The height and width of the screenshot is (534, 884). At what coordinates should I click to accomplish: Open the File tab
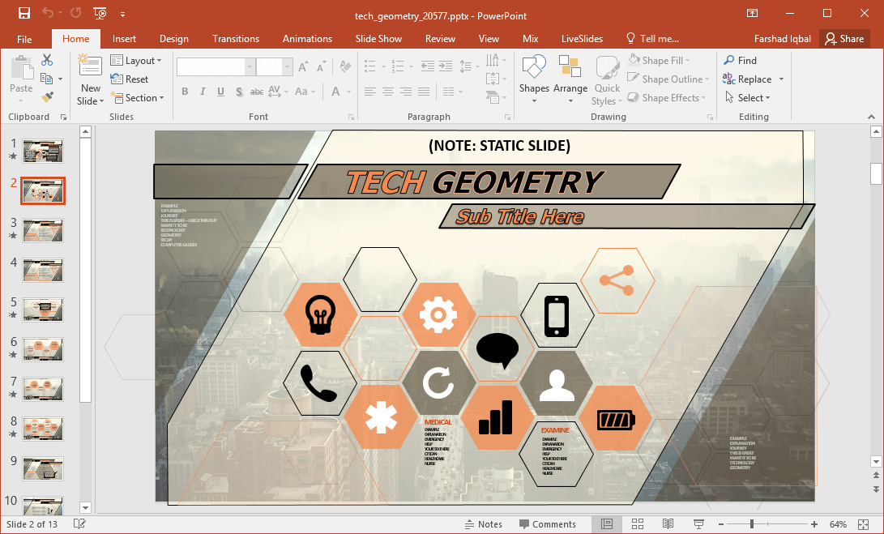click(x=24, y=39)
